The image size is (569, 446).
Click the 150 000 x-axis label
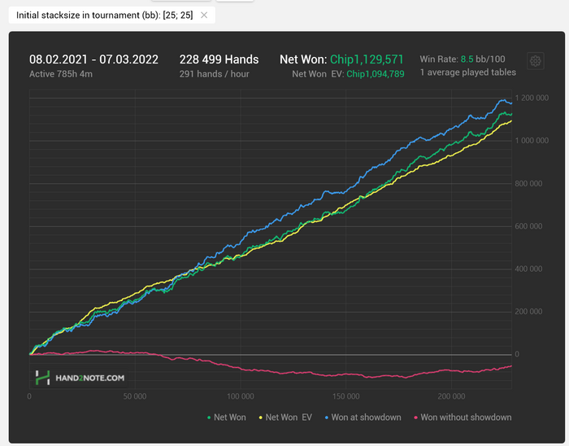tap(345, 396)
